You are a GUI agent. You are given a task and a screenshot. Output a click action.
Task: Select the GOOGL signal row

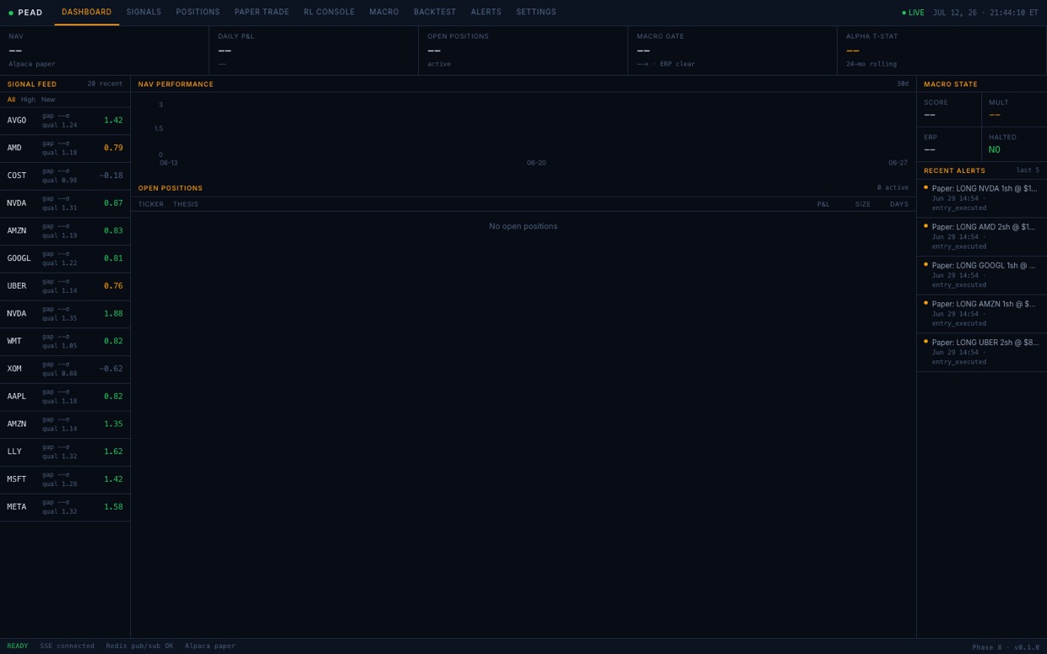pos(65,258)
